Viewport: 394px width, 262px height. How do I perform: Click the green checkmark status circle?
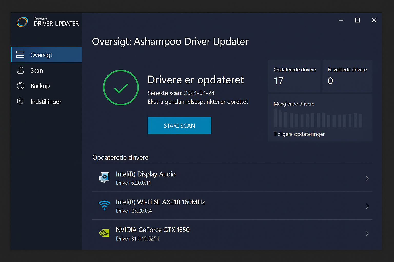tap(121, 88)
